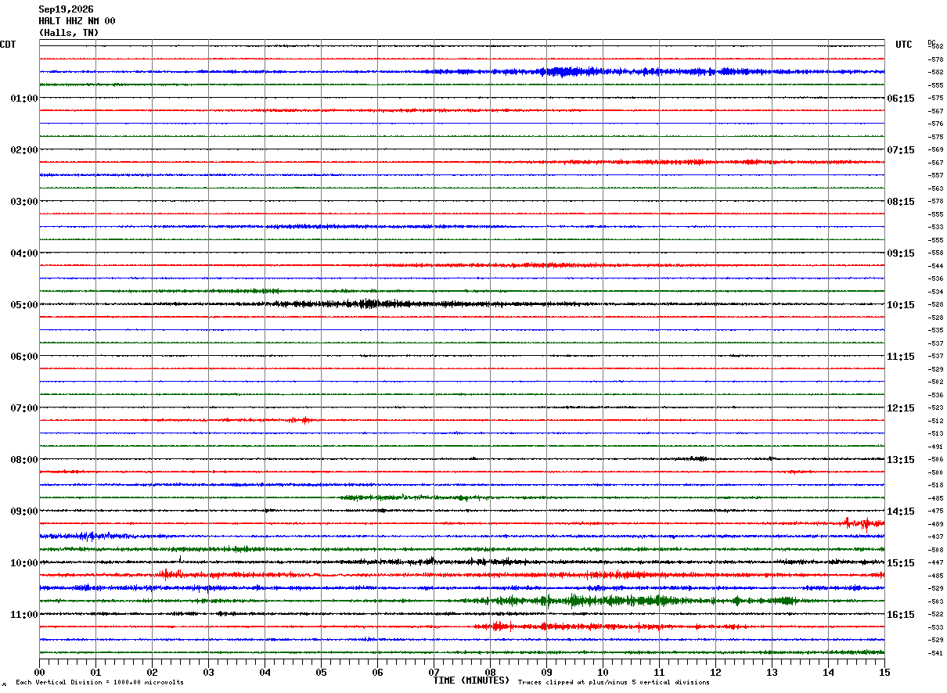This screenshot has width=947, height=693.
Task: Click the 14:15 UTC time label
Action: 900,512
